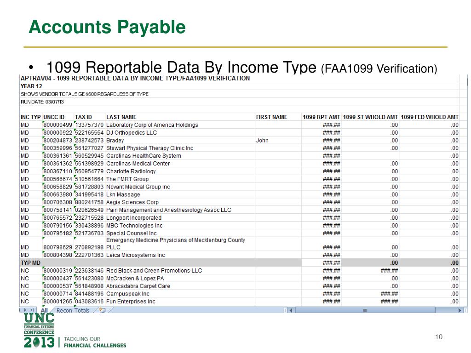Select the Special Counsel Inc cell

pos(180,233)
